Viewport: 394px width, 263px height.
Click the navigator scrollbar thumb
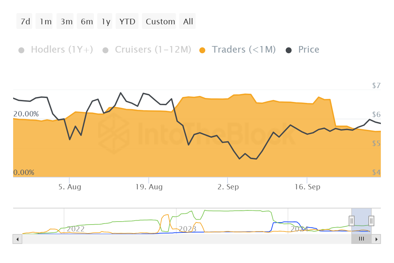point(361,239)
